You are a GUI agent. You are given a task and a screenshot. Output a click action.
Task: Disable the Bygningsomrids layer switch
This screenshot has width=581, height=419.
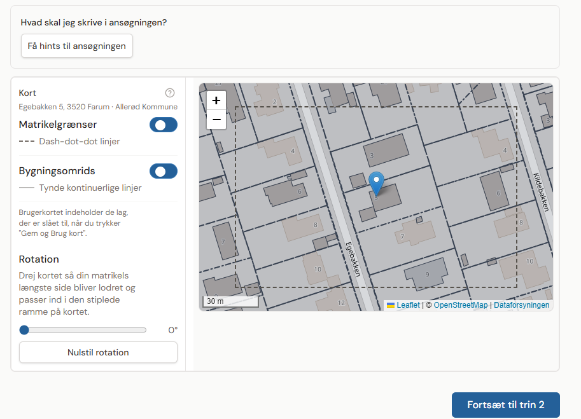point(164,171)
